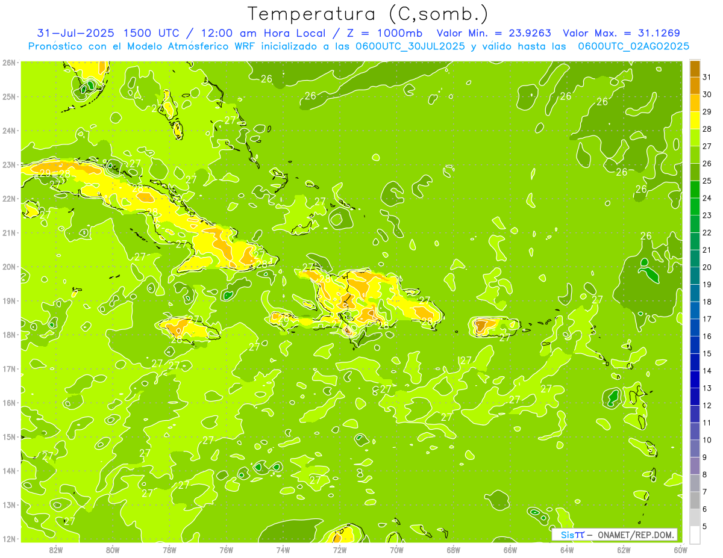
Task: Click the color bar legend value 24
Action: tap(707, 198)
